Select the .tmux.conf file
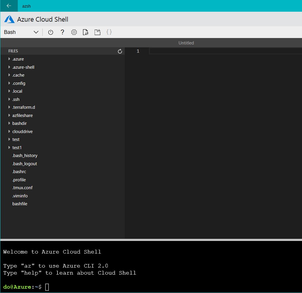The width and height of the screenshot is (302, 293). [22, 187]
